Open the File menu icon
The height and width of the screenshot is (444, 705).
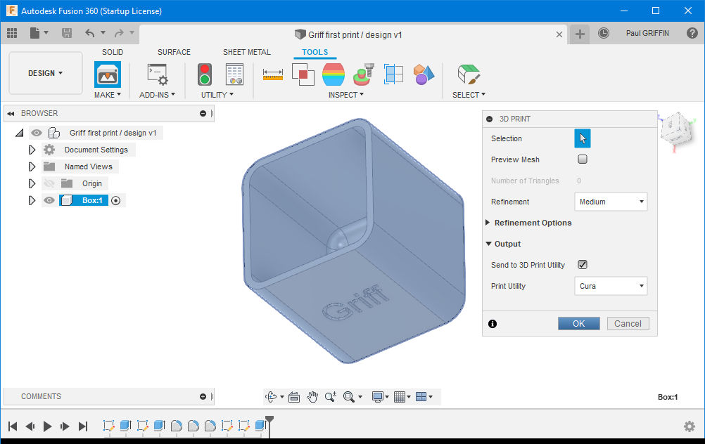pyautogui.click(x=34, y=33)
